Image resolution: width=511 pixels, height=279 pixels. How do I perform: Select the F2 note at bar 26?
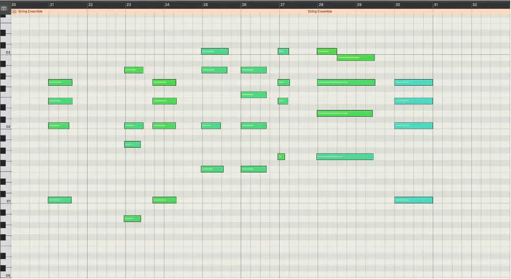tap(253, 95)
